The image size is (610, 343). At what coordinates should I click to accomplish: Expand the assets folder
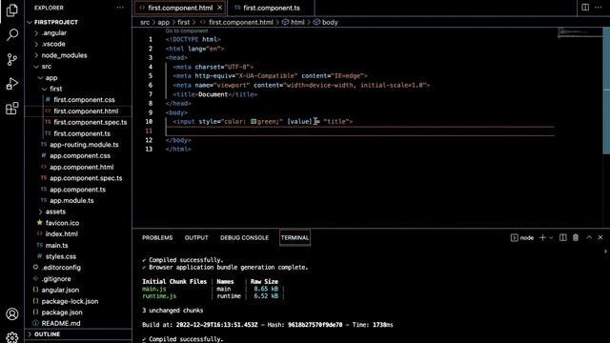point(55,212)
